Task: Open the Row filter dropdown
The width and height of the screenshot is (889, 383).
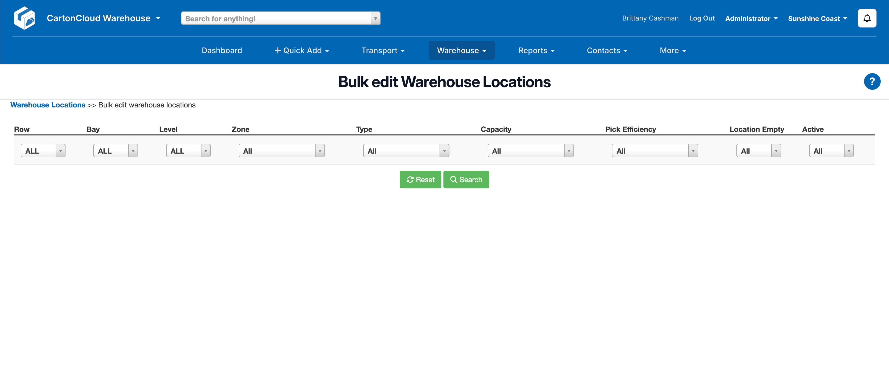Action: [x=43, y=151]
